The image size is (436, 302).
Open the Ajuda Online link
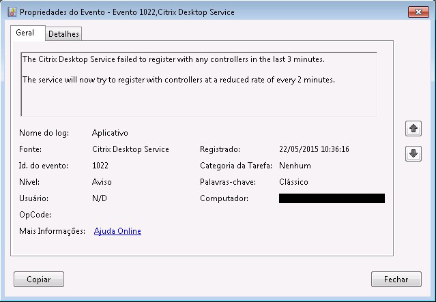point(117,231)
